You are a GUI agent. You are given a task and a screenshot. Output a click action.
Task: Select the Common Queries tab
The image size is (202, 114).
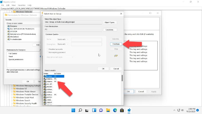52,34
